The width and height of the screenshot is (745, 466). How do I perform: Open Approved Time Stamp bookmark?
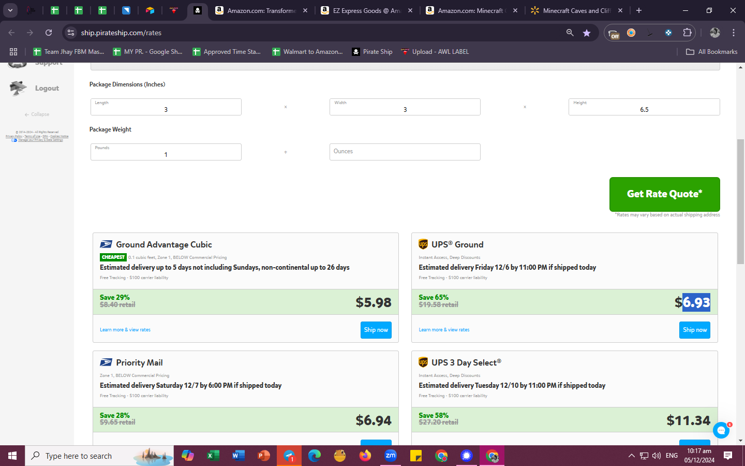pyautogui.click(x=227, y=52)
